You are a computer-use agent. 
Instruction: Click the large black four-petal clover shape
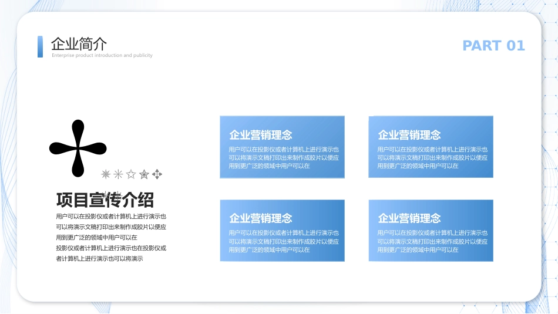coord(78,148)
